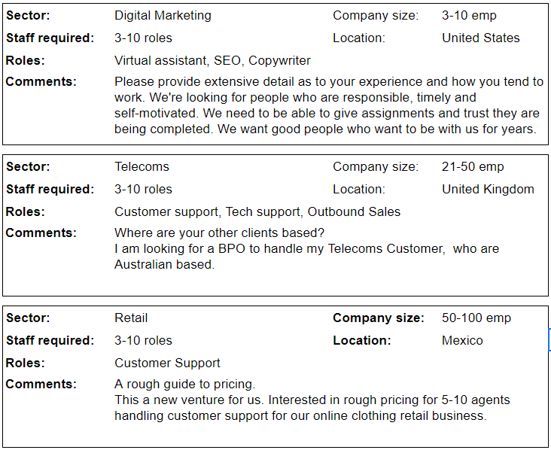Click the comment starting 'Please provide extensive detail'
The height and width of the screenshot is (450, 551).
coord(329,105)
